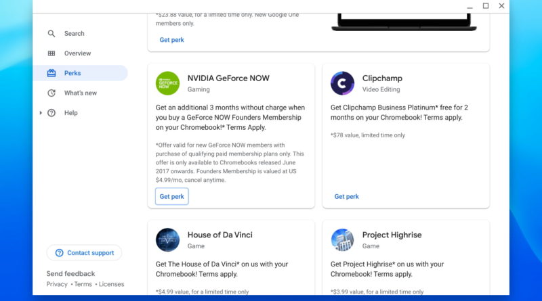Get the NVIDIA GeForce NOW perk

pyautogui.click(x=172, y=196)
